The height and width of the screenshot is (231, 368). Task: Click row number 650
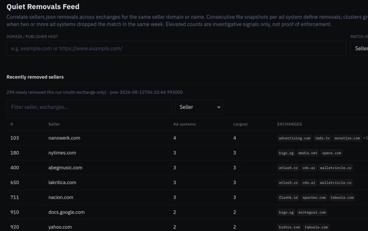point(15,182)
